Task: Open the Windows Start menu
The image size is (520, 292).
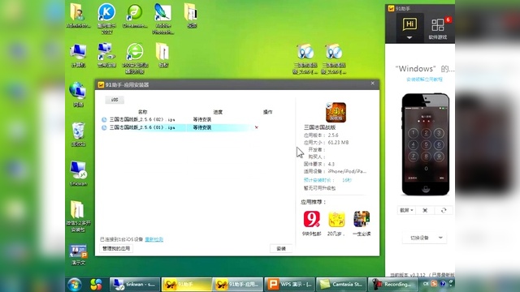Action: point(75,285)
